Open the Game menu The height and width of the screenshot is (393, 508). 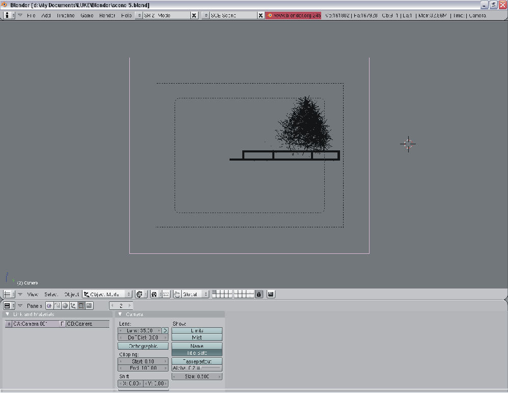tap(87, 15)
